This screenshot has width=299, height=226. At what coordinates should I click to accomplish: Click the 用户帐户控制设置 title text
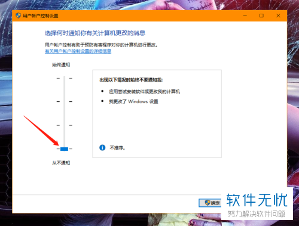click(40, 16)
